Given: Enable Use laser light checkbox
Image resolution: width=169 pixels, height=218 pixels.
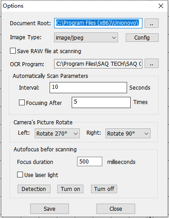Looking at the screenshot, I should tap(20, 175).
